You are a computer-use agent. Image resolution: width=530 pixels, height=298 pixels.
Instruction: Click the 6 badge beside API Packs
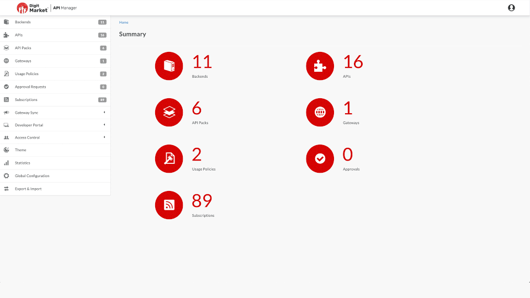(103, 48)
